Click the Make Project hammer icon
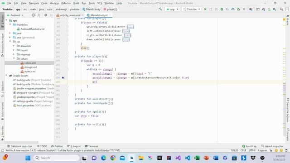The height and width of the screenshot is (163, 290). tap(160, 9)
